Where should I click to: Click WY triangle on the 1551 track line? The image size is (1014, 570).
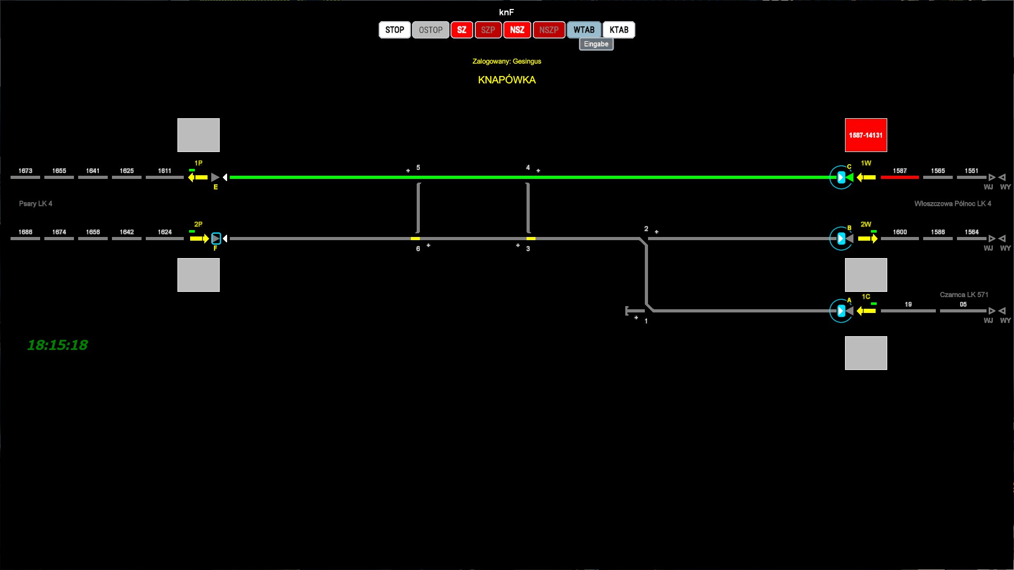[x=1002, y=177]
